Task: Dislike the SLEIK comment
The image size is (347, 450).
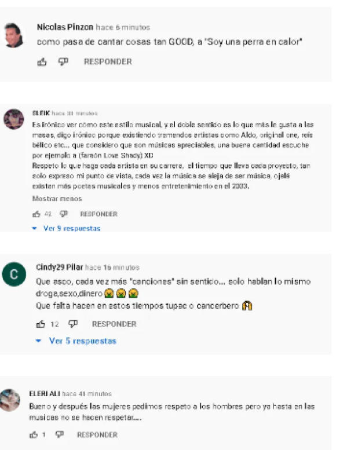Action: (63, 214)
